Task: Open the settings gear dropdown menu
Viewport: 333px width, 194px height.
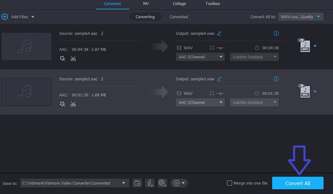Action: point(179,183)
